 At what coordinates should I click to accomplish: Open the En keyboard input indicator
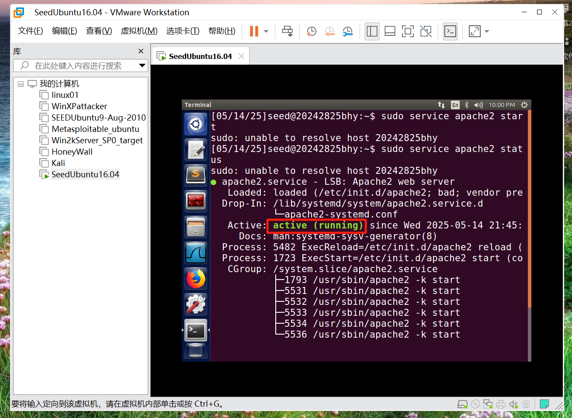455,105
